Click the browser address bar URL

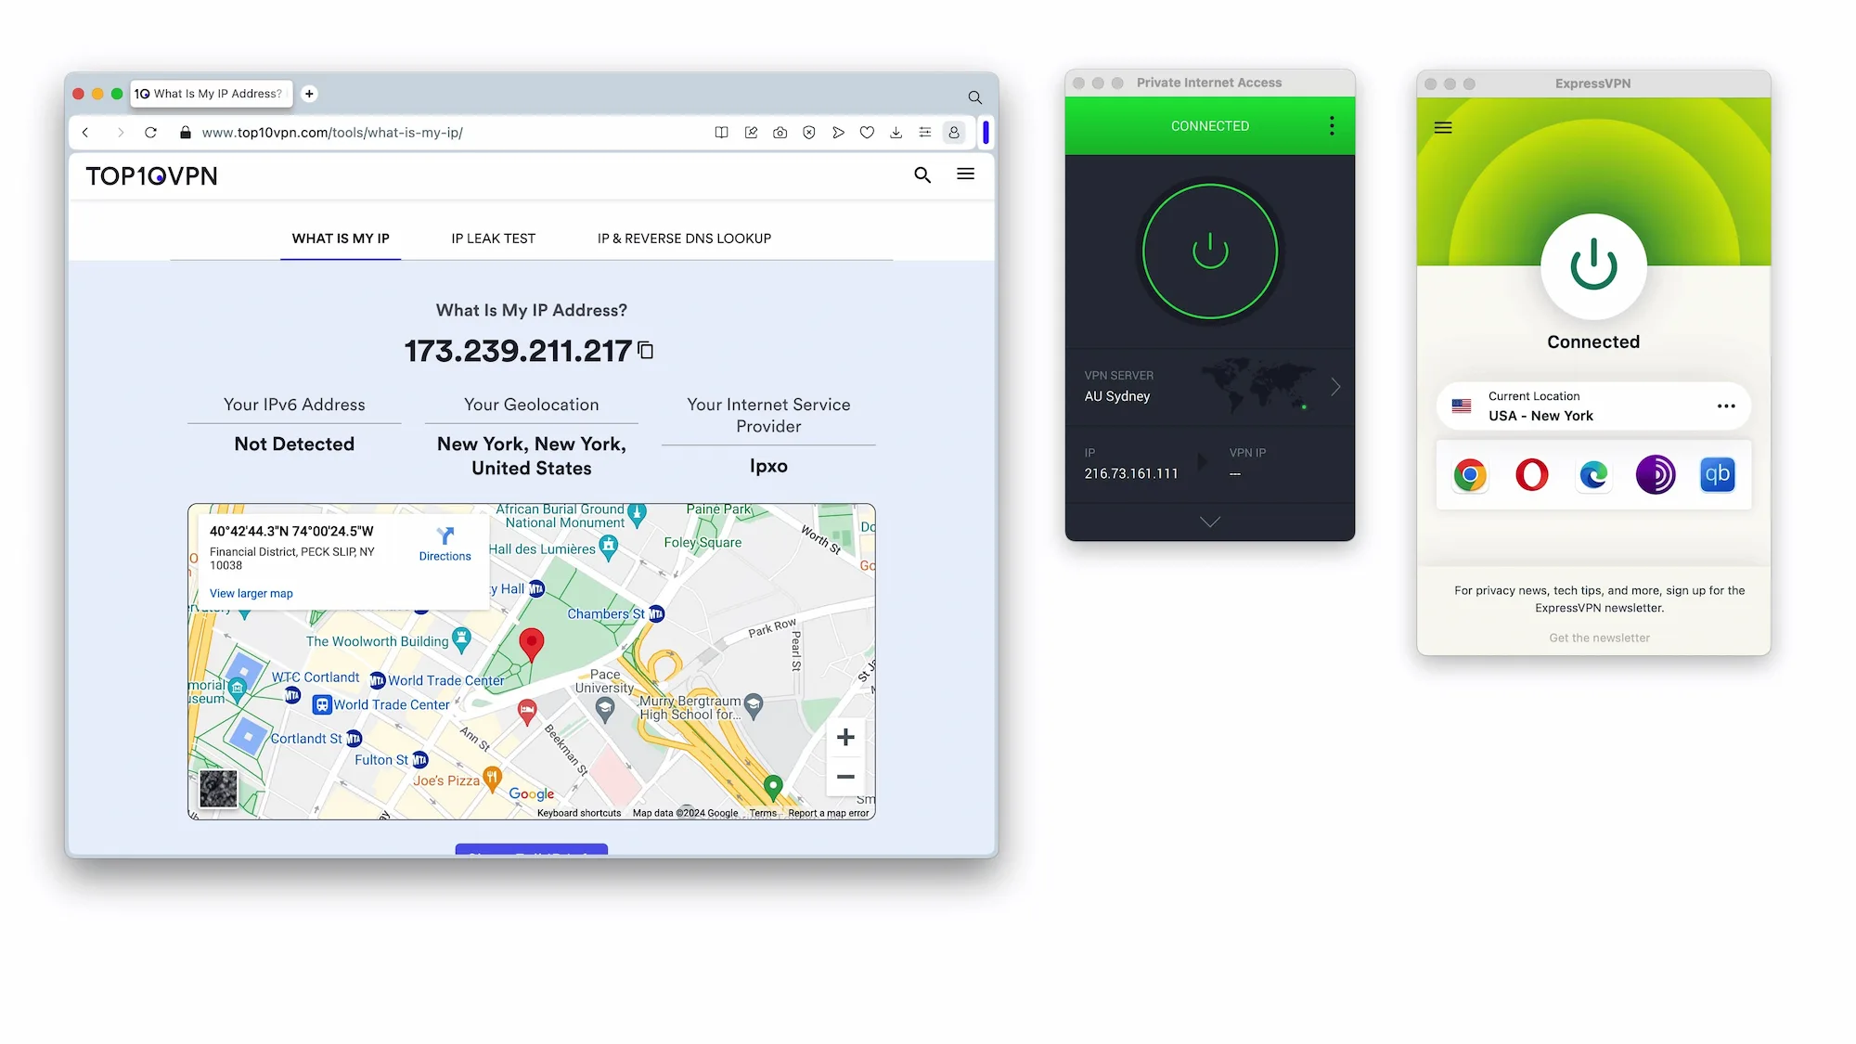click(x=332, y=132)
